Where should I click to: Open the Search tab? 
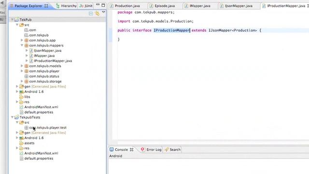tap(173, 149)
